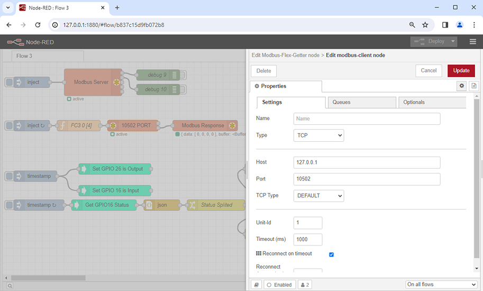Screen dimensions: 483x291
Task: Toggle the debug 9 node output button
Action: point(183,75)
